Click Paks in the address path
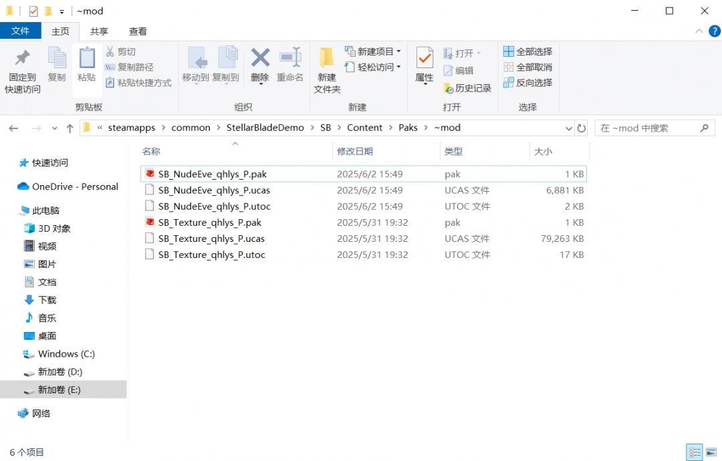Image resolution: width=722 pixels, height=461 pixels. [x=408, y=128]
